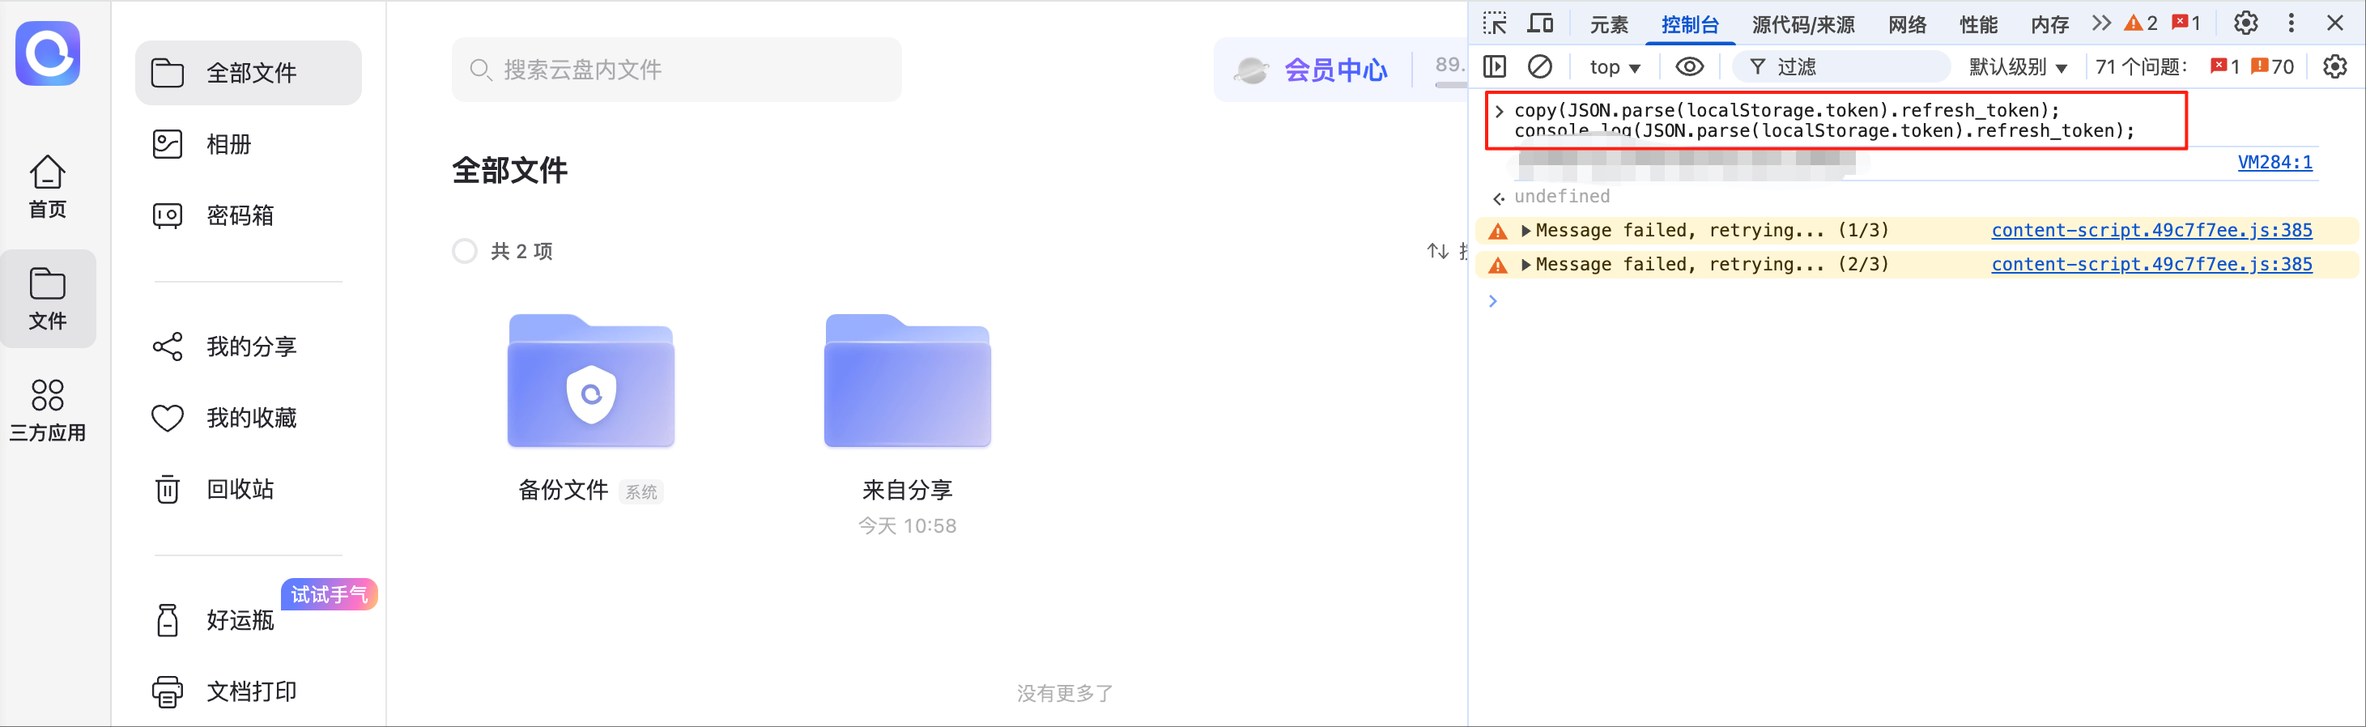
Task: Toggle the DevTools device toolbar
Action: click(1540, 23)
